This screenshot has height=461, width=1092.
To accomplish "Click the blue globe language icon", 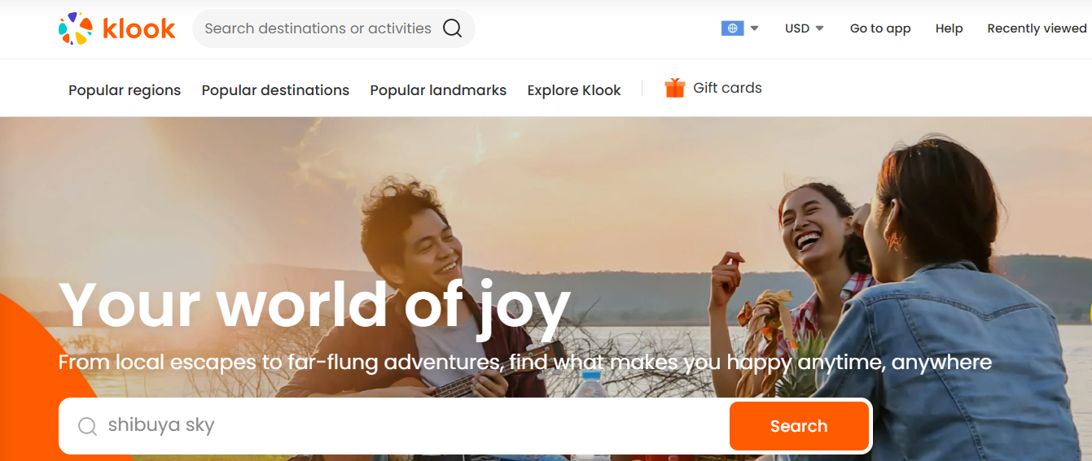I will [732, 28].
